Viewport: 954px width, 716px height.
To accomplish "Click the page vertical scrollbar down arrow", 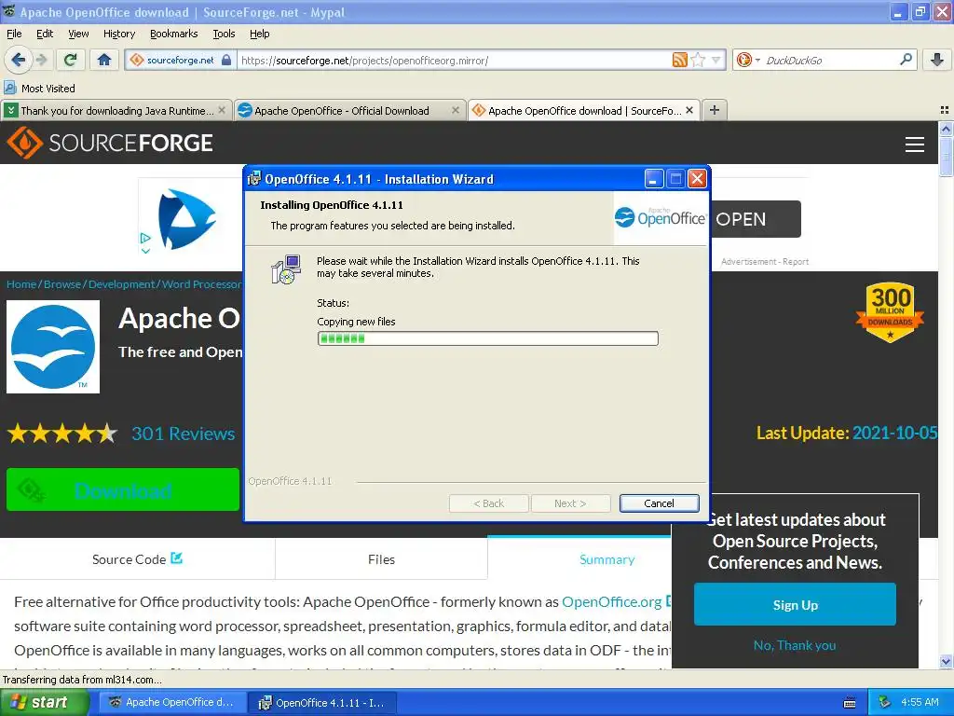I will coord(946,662).
